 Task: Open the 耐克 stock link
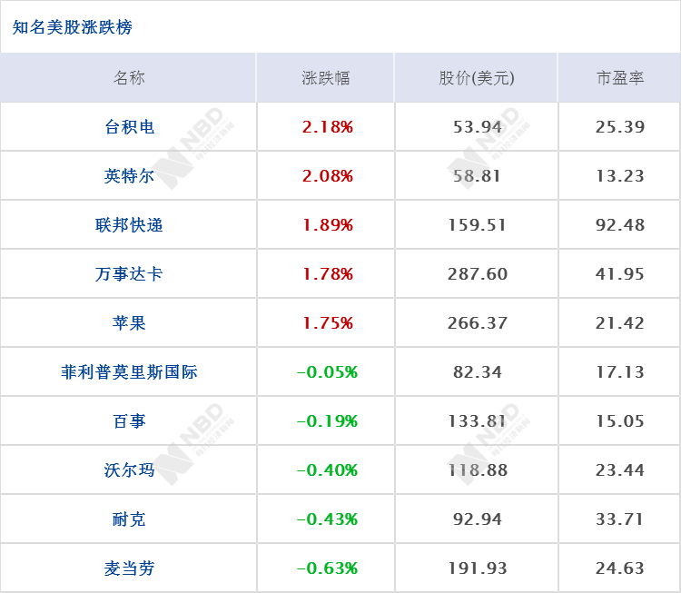[129, 519]
